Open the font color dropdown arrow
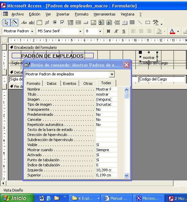Screen dimensions: 187x202 [x=178, y=31]
